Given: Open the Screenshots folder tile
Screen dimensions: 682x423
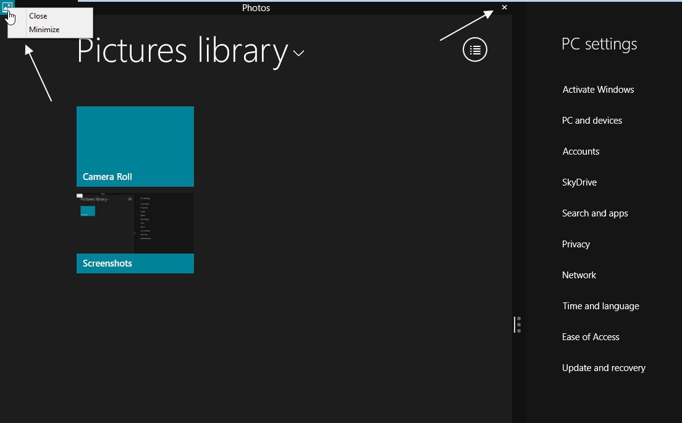Looking at the screenshot, I should [135, 233].
